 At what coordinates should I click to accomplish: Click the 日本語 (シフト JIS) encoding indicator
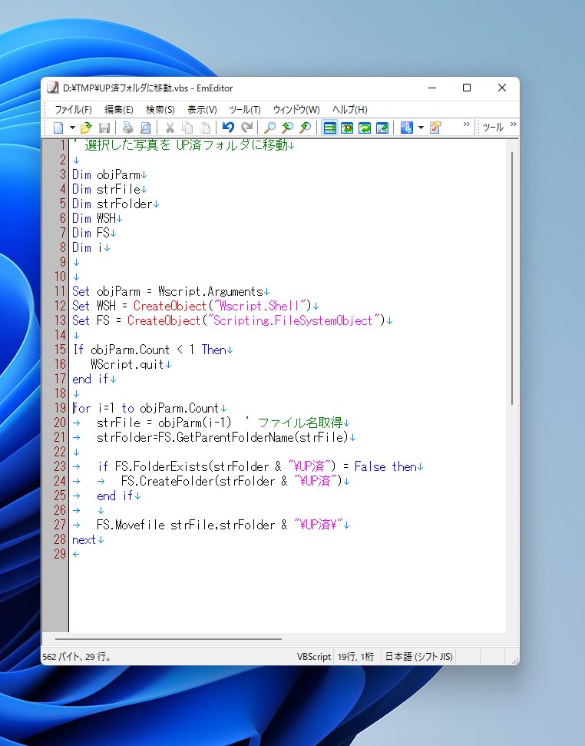point(418,657)
